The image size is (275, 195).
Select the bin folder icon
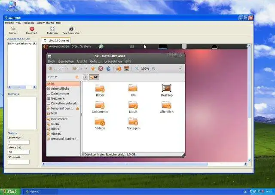click(x=133, y=88)
